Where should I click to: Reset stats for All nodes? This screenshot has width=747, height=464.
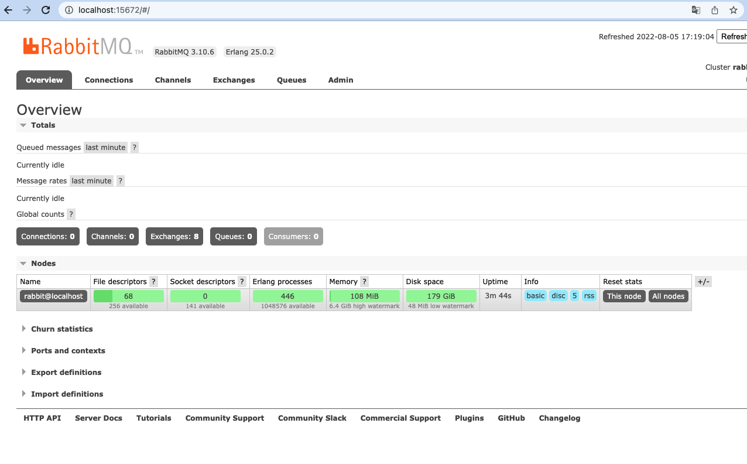669,296
